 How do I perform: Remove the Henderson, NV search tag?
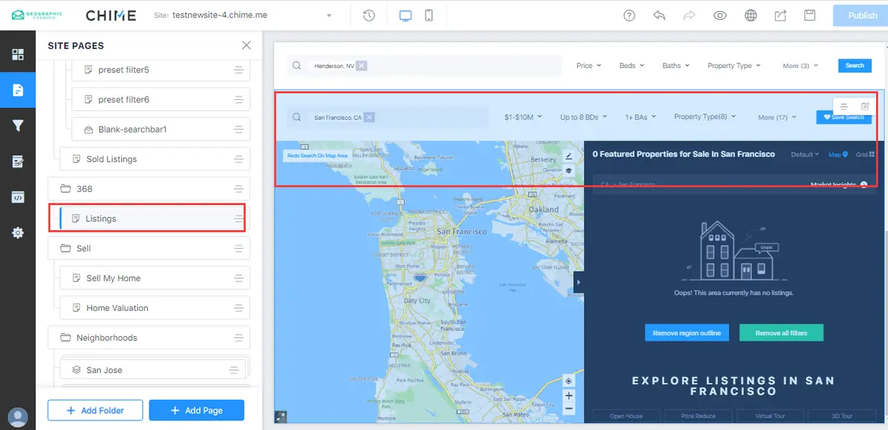click(361, 66)
